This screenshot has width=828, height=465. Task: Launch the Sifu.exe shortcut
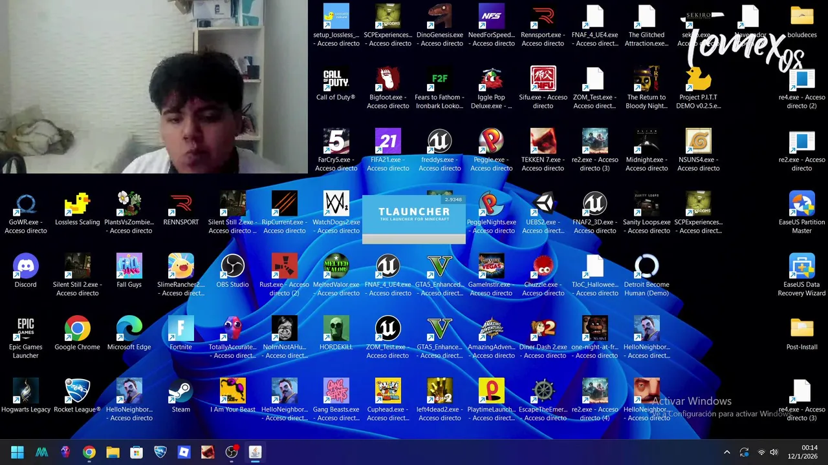(543, 88)
